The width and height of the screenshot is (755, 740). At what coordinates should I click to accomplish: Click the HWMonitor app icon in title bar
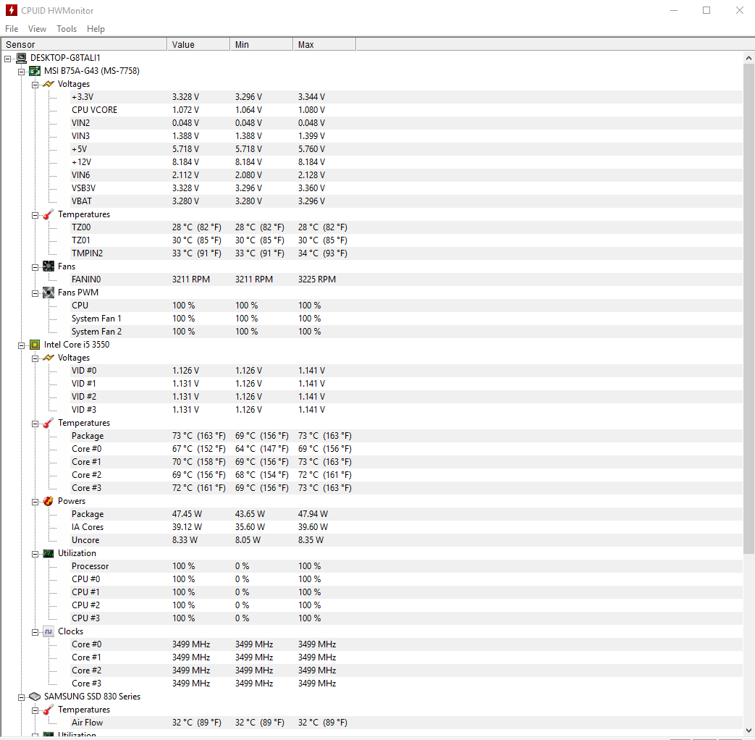coord(12,10)
